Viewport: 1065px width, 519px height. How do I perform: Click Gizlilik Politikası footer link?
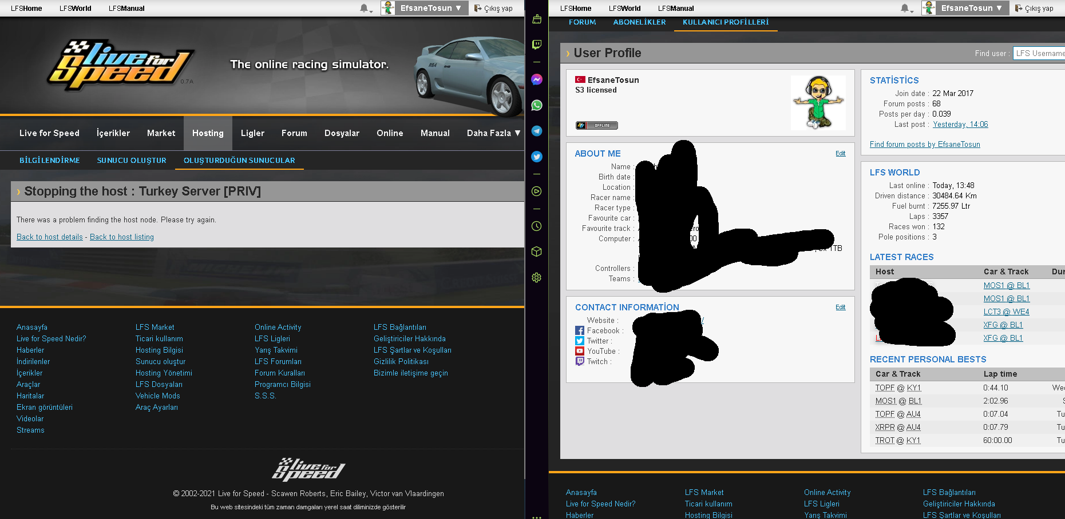pos(401,361)
